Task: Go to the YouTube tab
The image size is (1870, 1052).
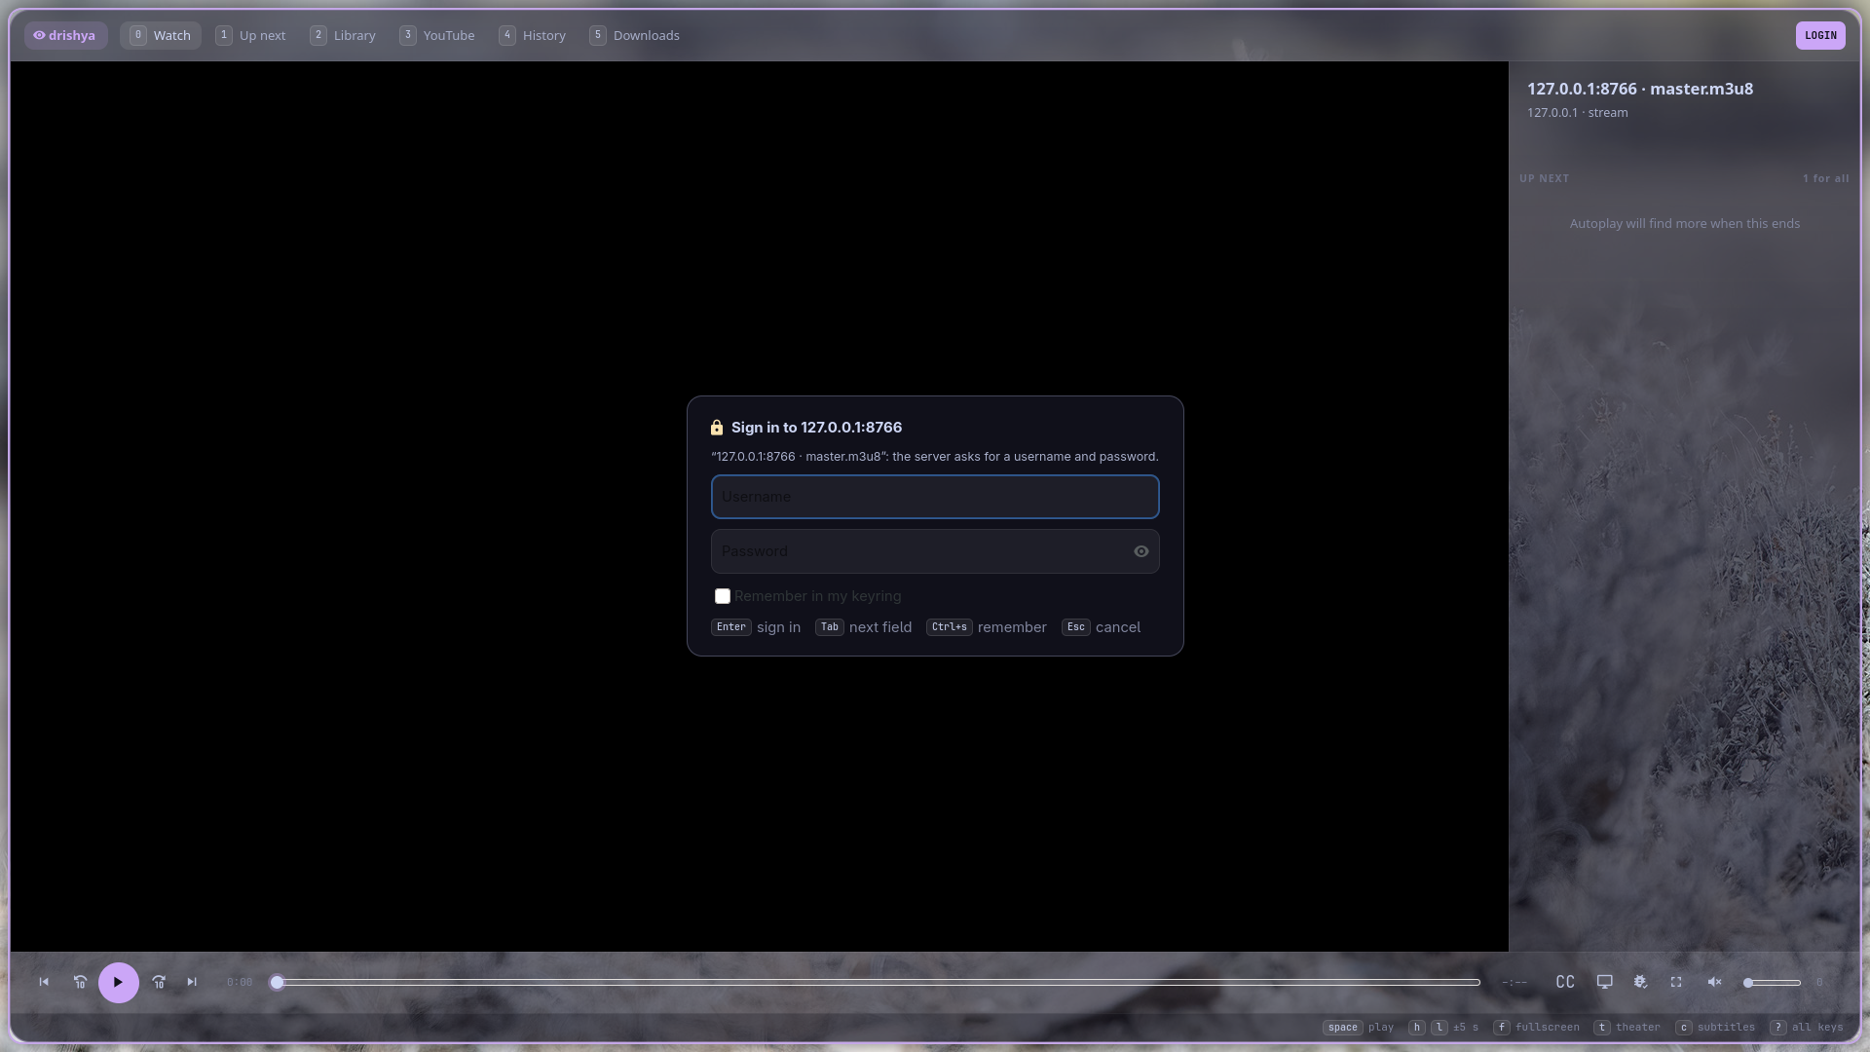Action: (x=437, y=35)
